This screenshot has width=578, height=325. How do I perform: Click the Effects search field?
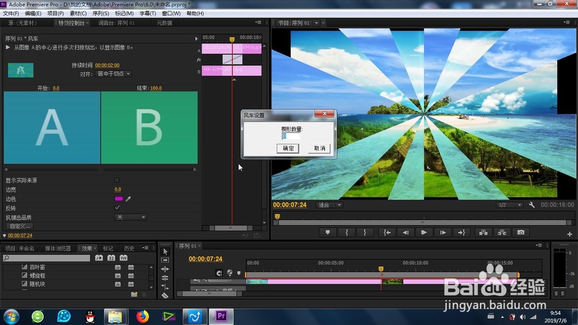coord(46,258)
